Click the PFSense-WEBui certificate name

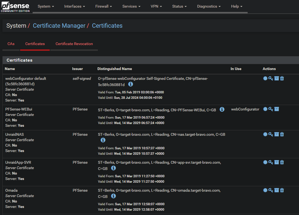[19, 109]
